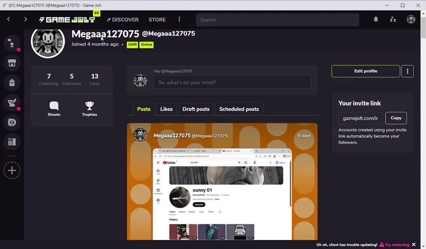The width and height of the screenshot is (426, 249).
Task: Open the top nav three-dot menu
Action: pos(179,19)
